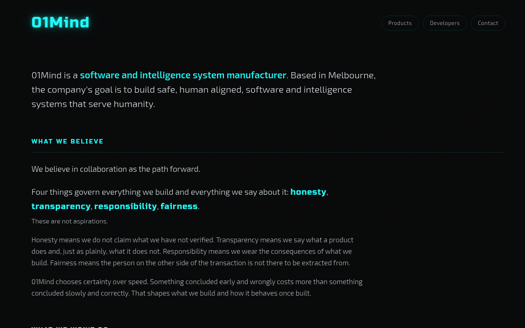
Task: Click 'We believe in collaboration' sentence
Action: [116, 169]
